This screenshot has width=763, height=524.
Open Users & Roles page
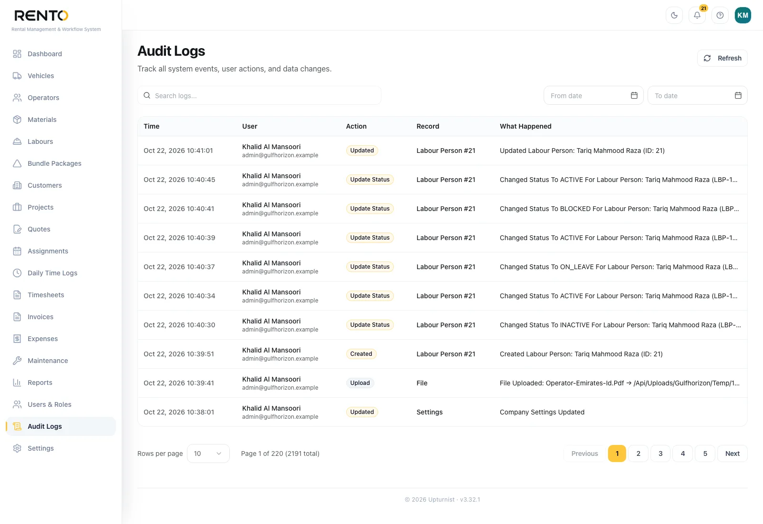[x=61, y=404]
